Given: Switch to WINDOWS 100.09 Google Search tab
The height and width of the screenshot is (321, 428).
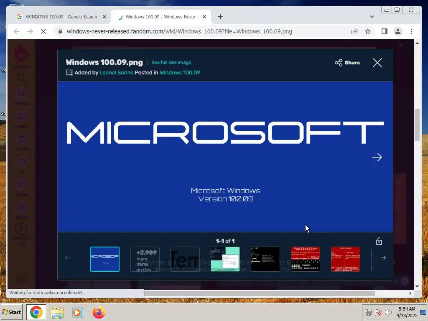Looking at the screenshot, I should click(61, 17).
